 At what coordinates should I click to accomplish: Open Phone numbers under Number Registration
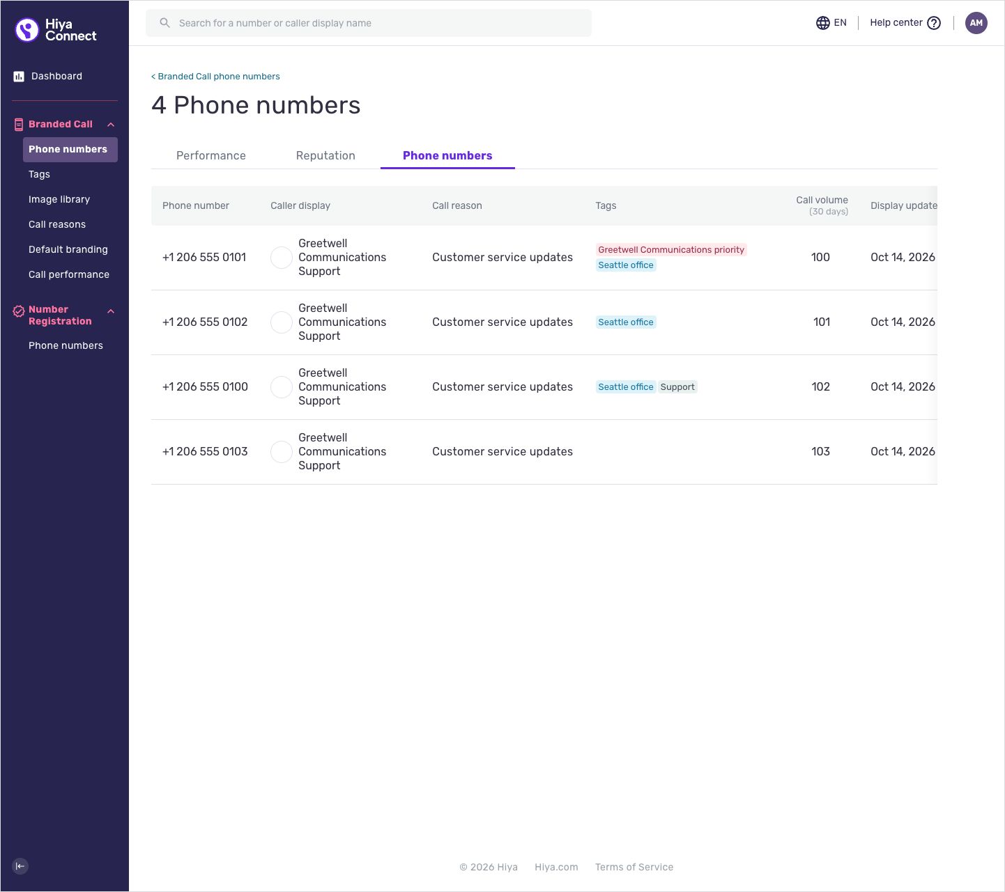pos(66,346)
